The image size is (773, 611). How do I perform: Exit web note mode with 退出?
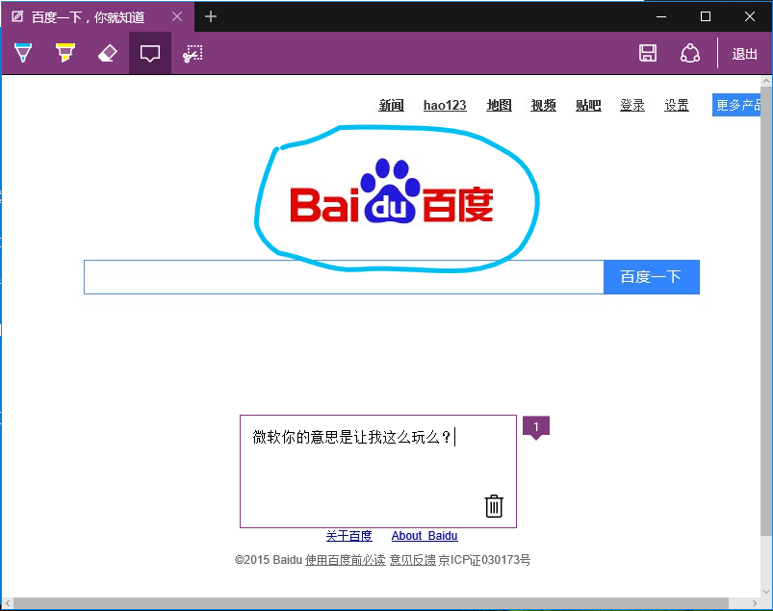[x=744, y=54]
